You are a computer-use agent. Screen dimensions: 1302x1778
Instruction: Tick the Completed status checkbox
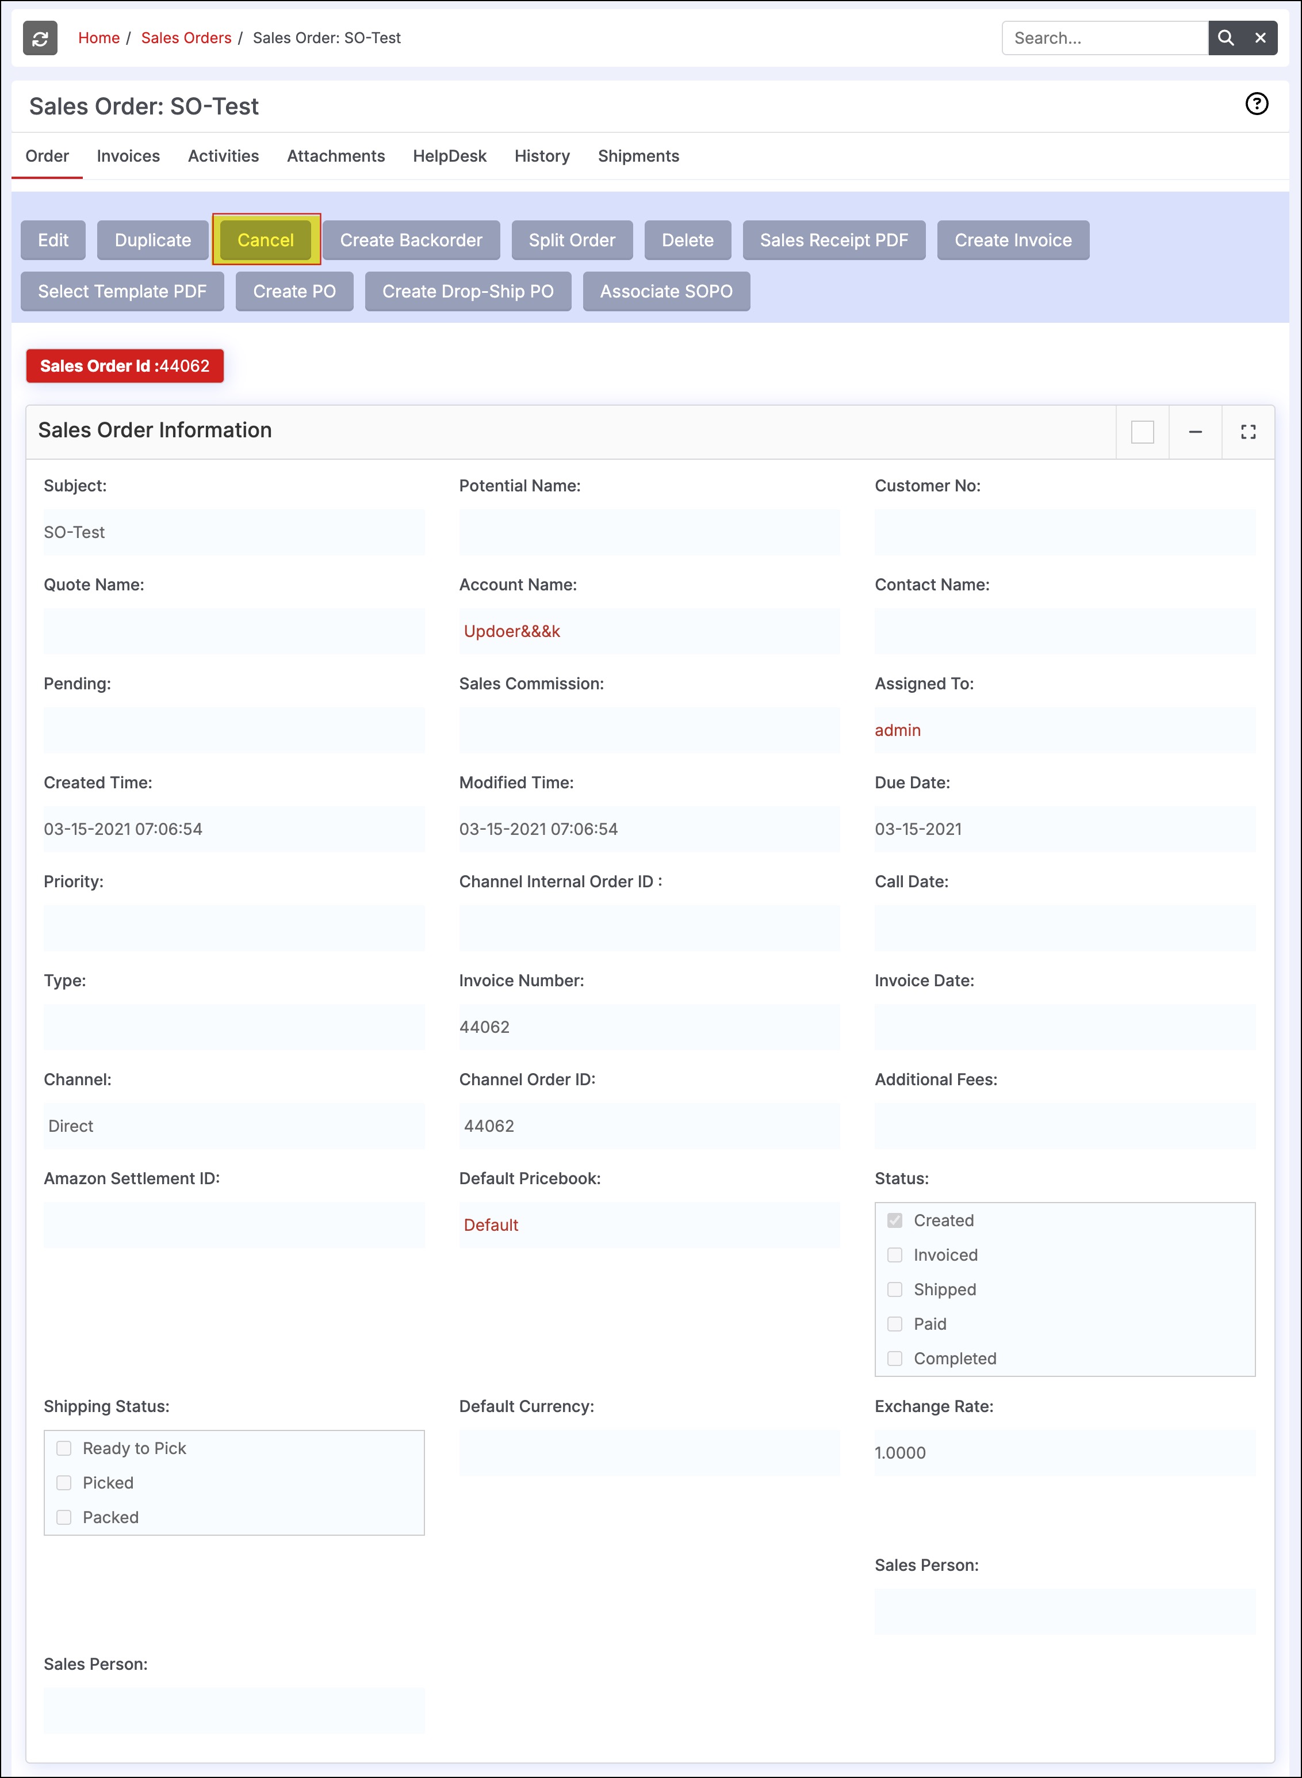pyautogui.click(x=894, y=1359)
